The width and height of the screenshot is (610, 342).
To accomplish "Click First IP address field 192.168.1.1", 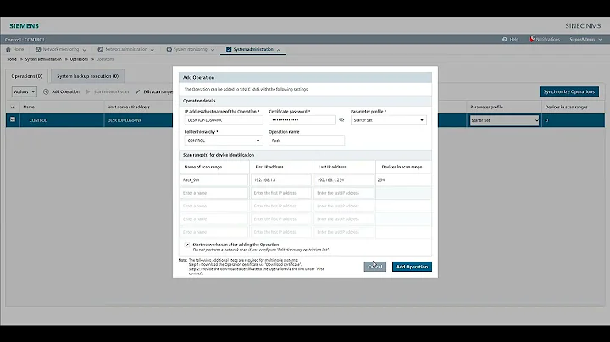I will [281, 180].
